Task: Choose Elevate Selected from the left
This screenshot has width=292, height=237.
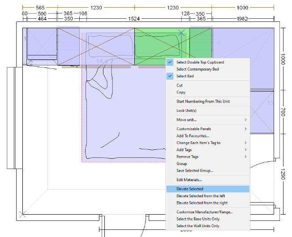Action: [208, 196]
